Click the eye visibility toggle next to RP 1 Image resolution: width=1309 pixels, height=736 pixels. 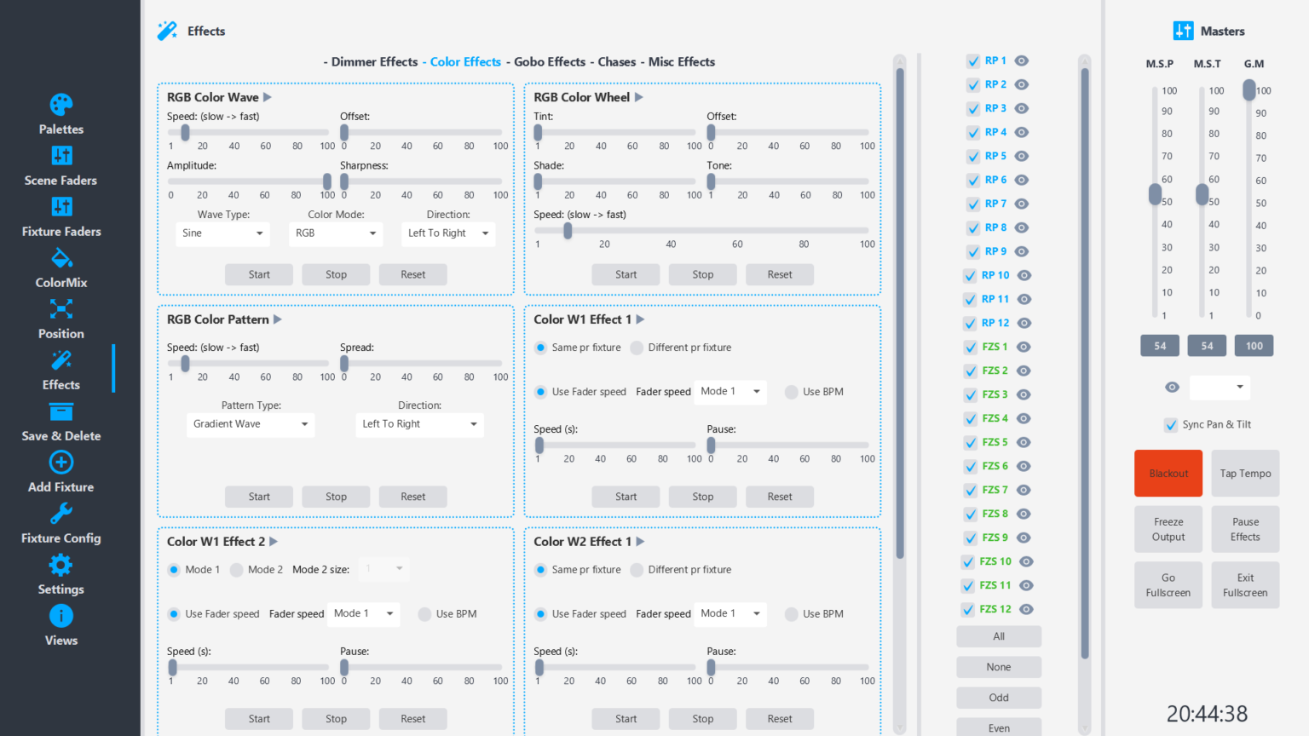1021,60
